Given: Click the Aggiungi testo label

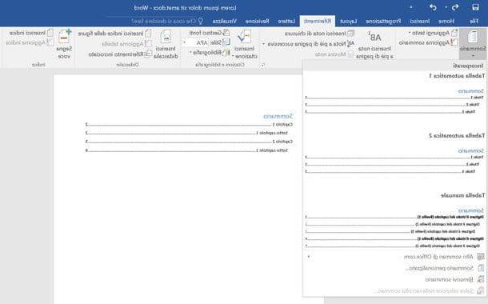Looking at the screenshot, I should pyautogui.click(x=430, y=33).
